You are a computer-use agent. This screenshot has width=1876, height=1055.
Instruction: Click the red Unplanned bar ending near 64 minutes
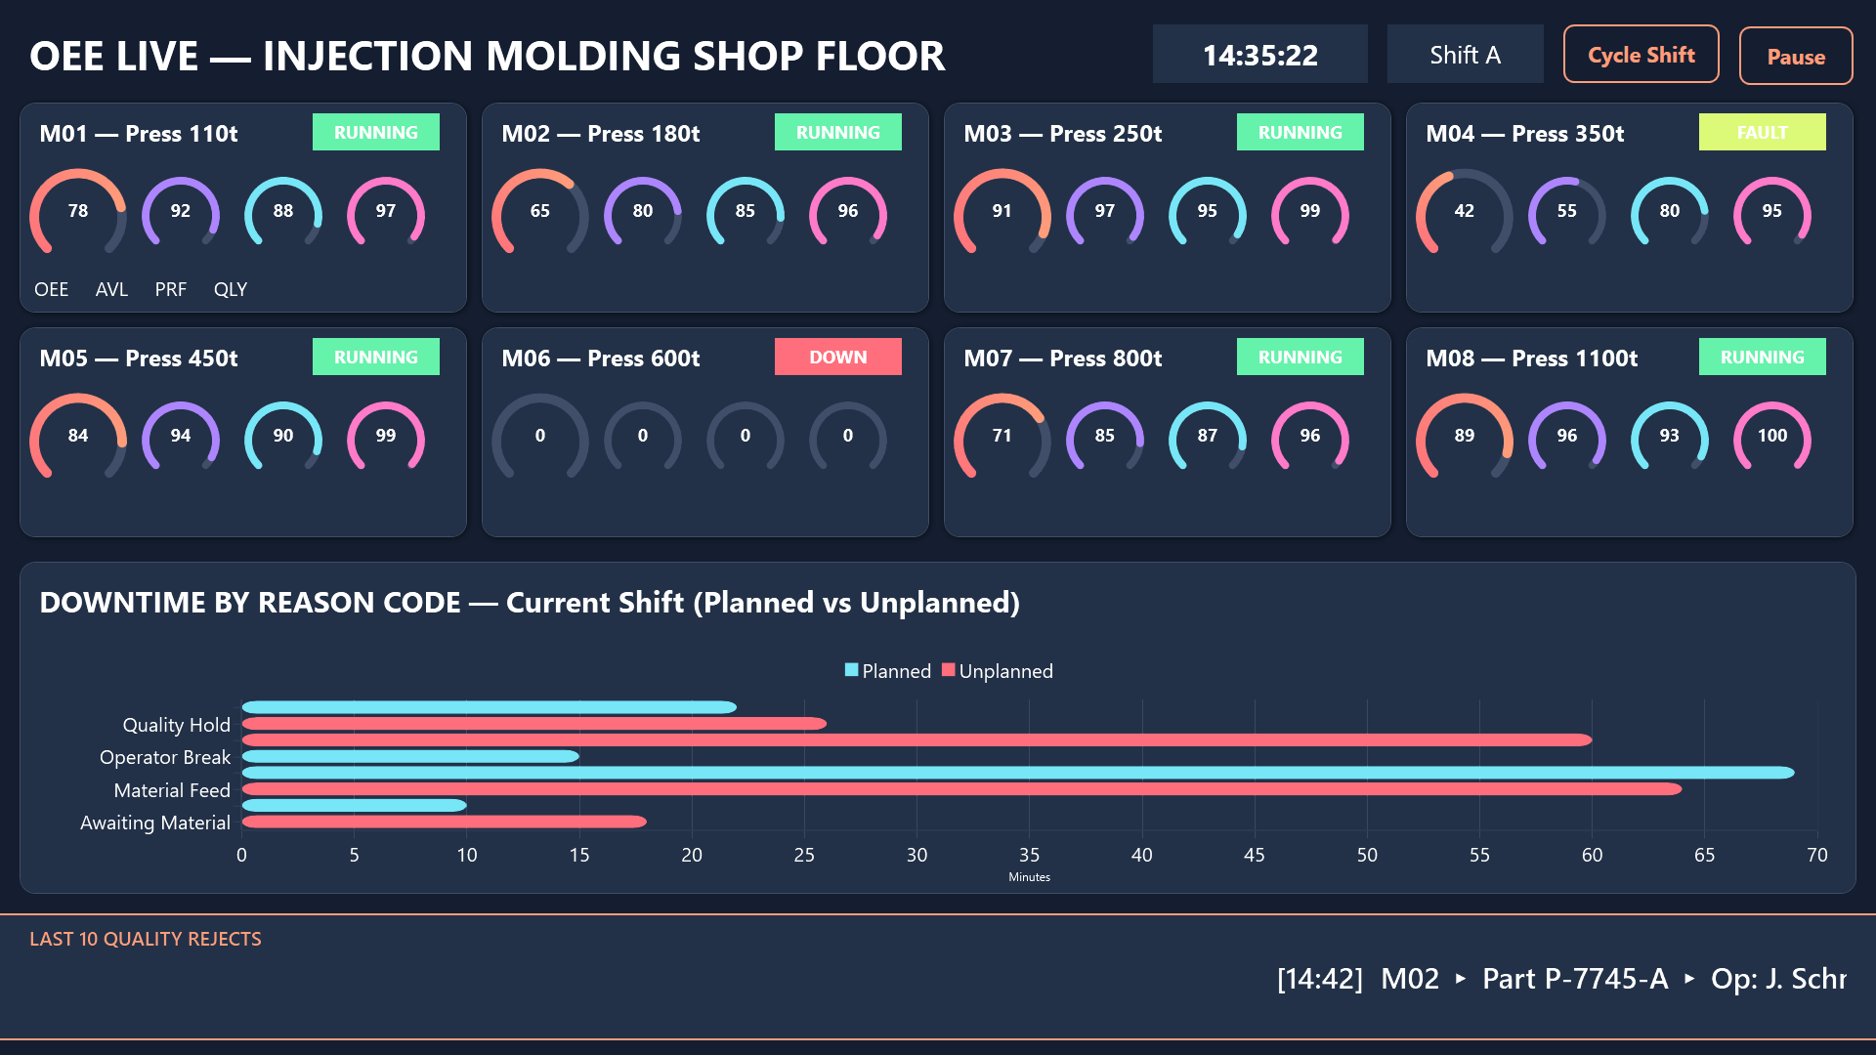[961, 789]
